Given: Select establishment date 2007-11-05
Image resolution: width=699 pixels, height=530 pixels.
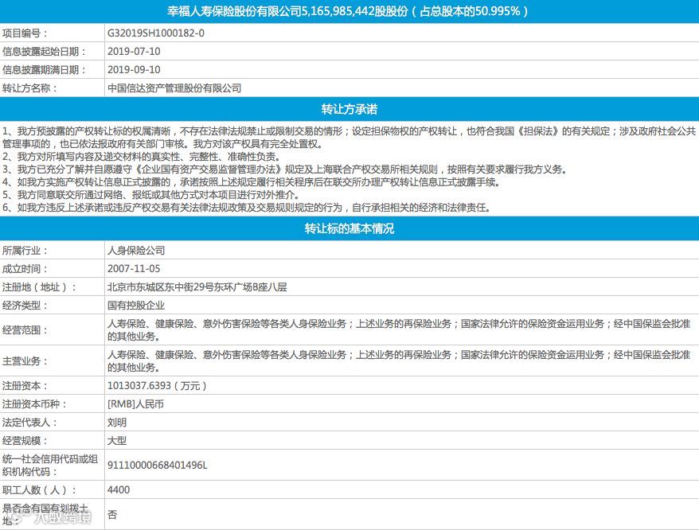Looking at the screenshot, I should pyautogui.click(x=134, y=268).
